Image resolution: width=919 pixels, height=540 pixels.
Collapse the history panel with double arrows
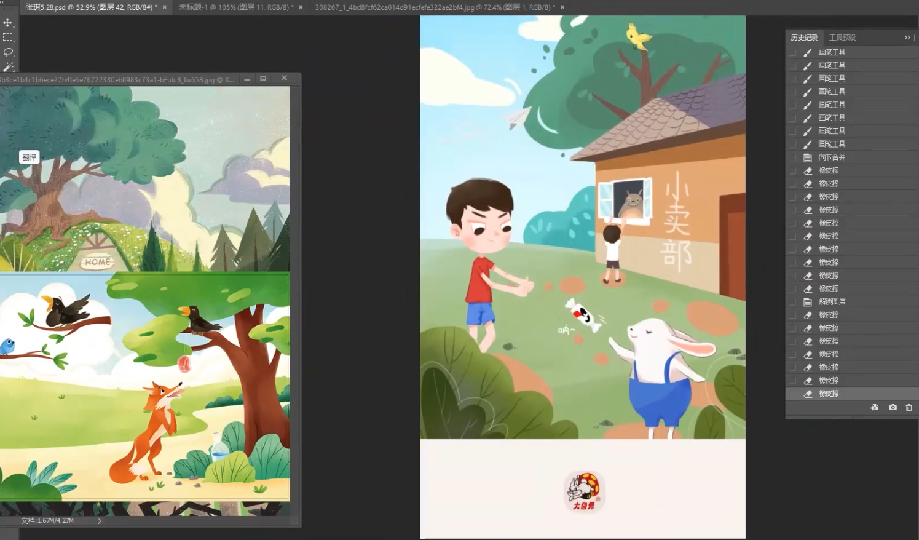(x=907, y=38)
